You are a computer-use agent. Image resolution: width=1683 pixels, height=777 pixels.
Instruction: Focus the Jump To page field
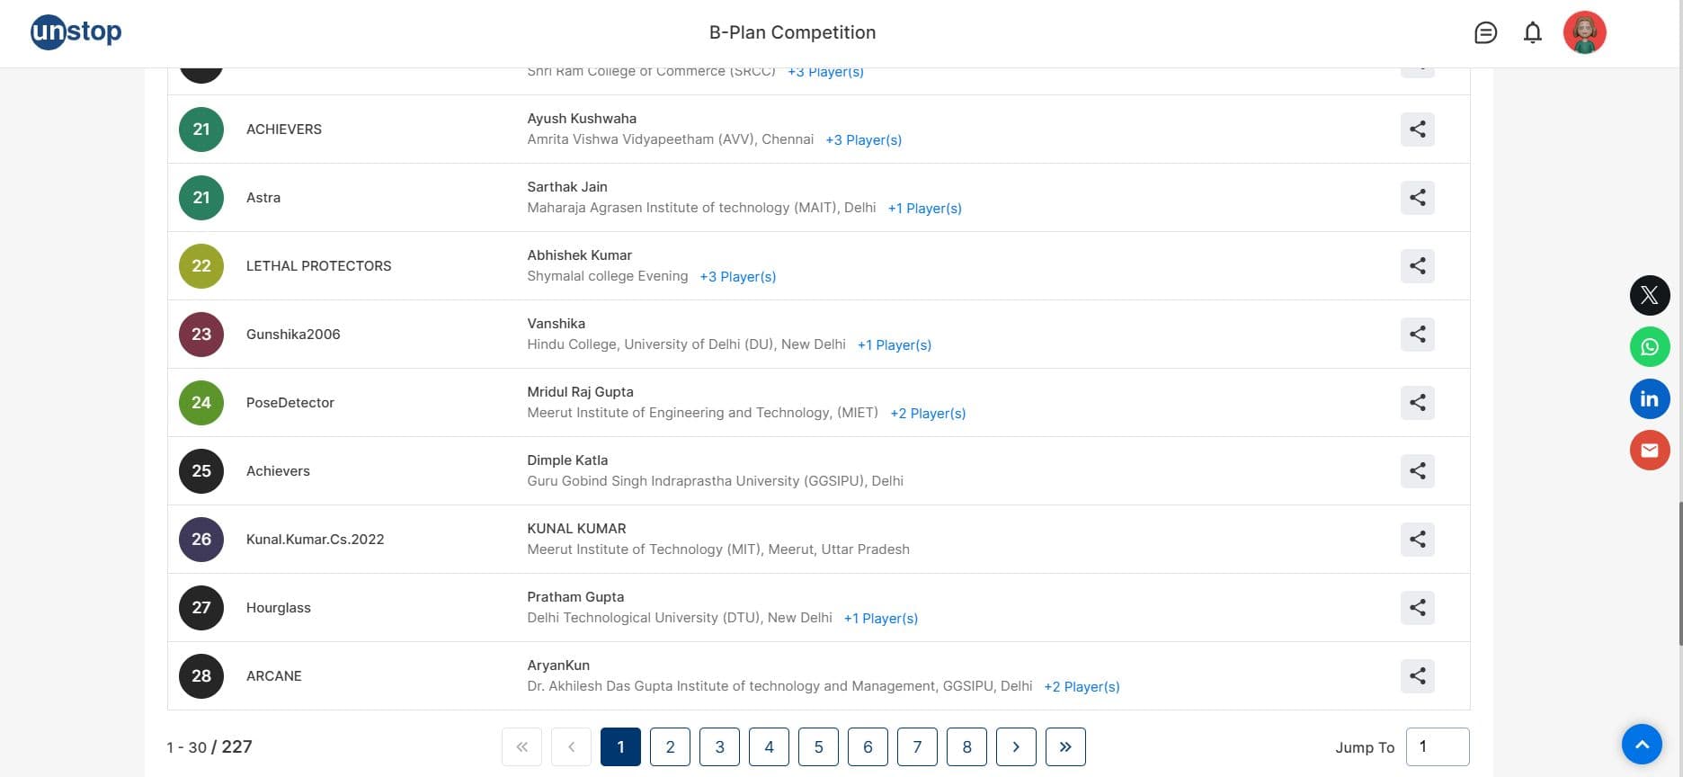point(1437,747)
